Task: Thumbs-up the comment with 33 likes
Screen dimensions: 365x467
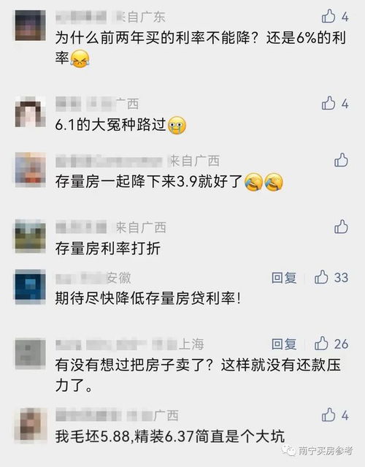Action: click(322, 277)
